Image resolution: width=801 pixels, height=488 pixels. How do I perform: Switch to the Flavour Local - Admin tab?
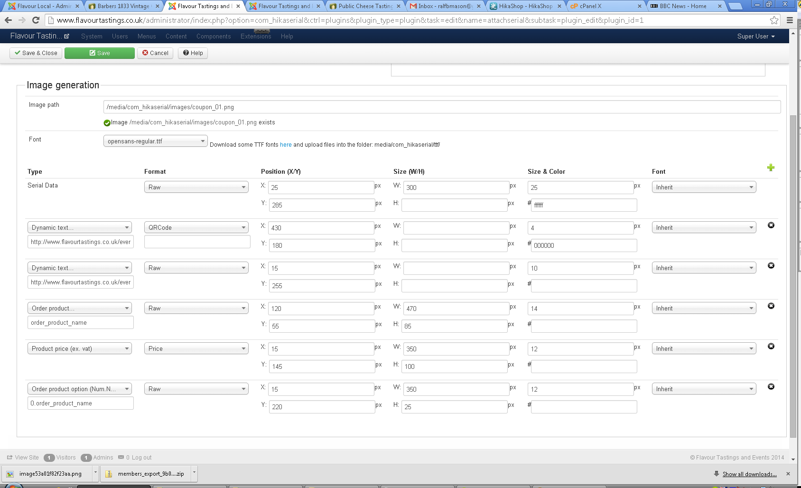point(43,6)
